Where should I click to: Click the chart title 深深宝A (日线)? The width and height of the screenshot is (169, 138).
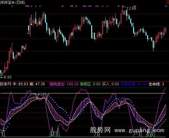[x=12, y=2]
